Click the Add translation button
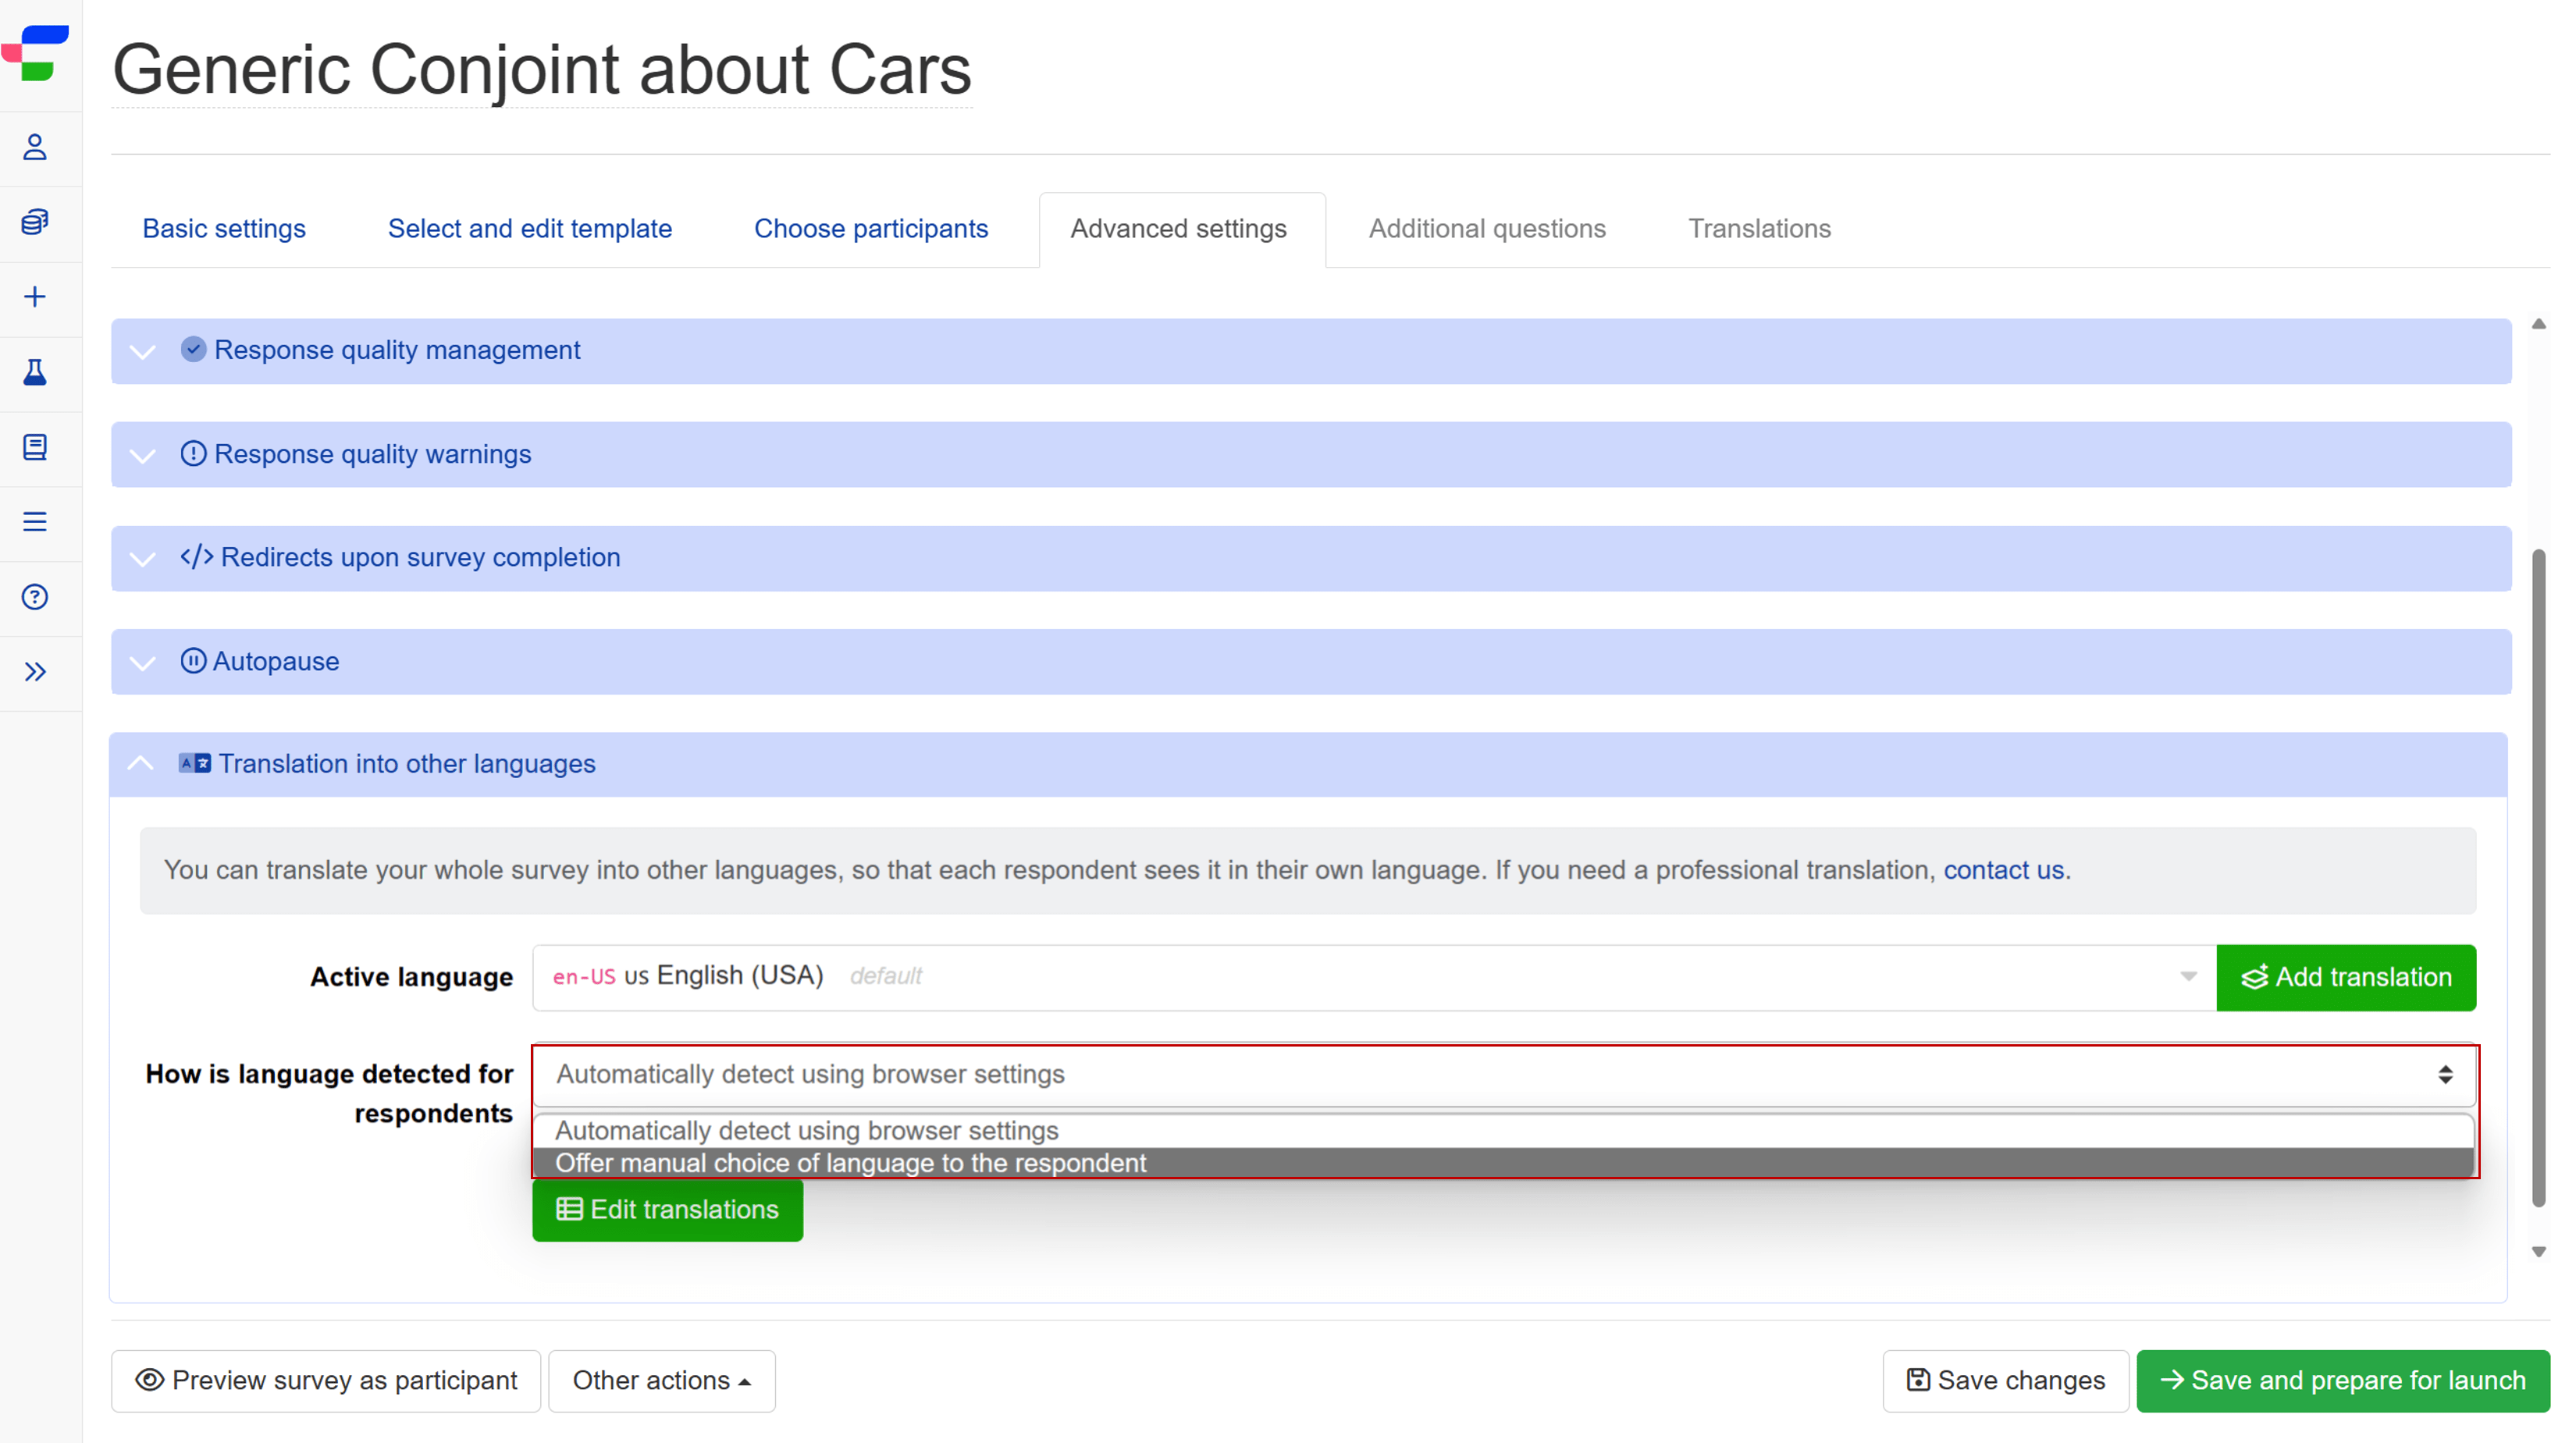Viewport: 2576px width, 1443px height. (x=2345, y=977)
